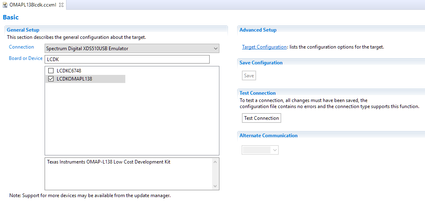This screenshot has width=425, height=204.
Task: Click the description box scroll up arrow
Action: coord(215,162)
